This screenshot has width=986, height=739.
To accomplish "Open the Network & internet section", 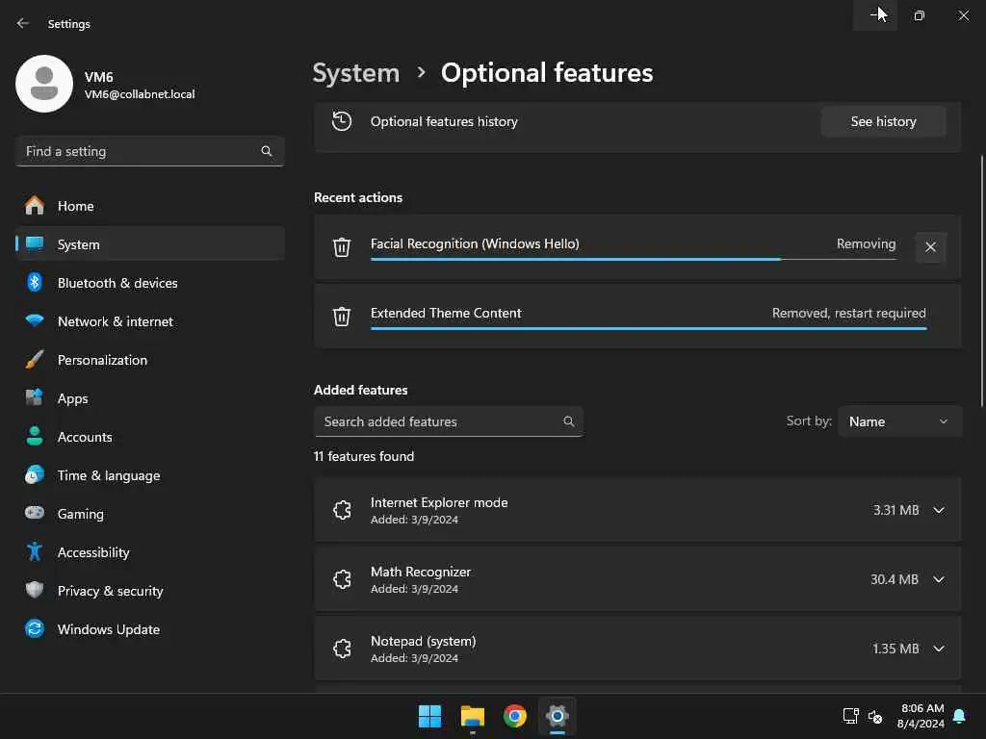I will 115,321.
